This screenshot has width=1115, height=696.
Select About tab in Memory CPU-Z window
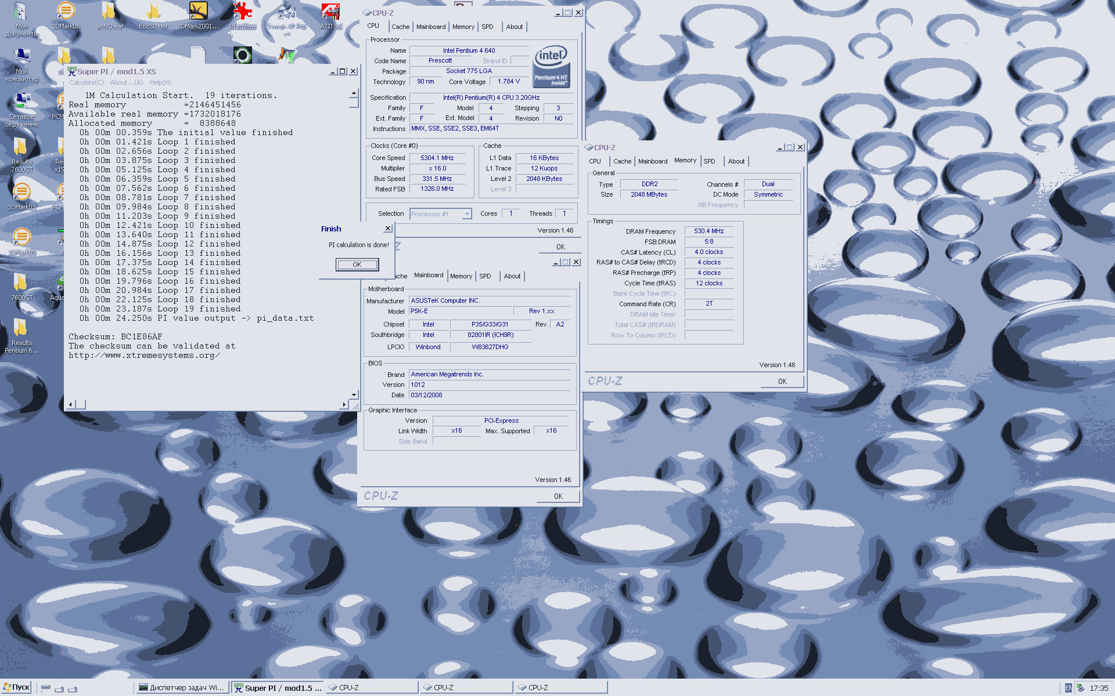[736, 161]
